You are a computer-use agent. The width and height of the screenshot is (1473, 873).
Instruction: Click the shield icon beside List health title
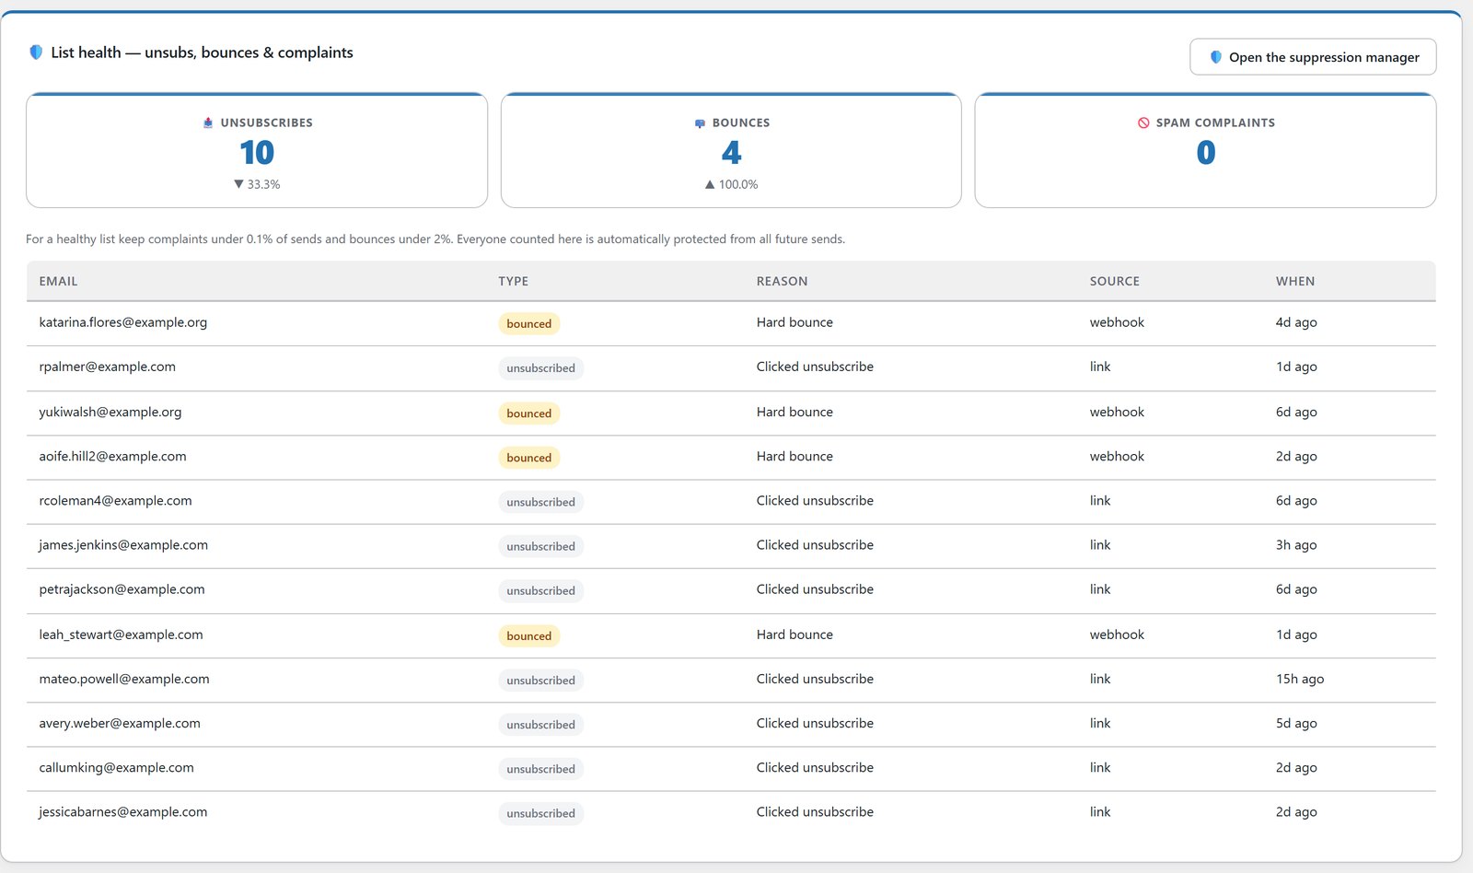tap(36, 52)
